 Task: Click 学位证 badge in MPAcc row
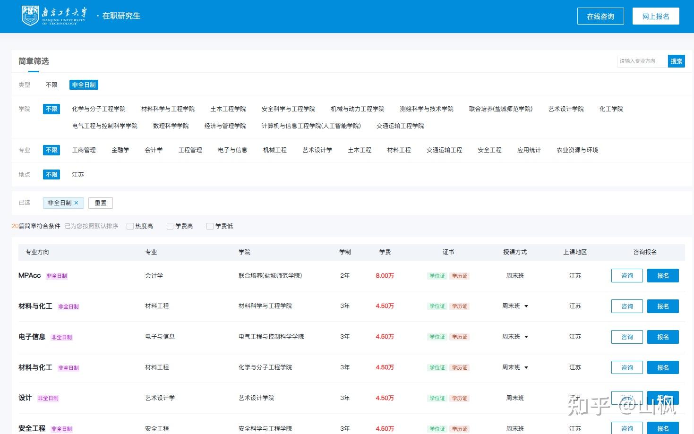click(437, 276)
